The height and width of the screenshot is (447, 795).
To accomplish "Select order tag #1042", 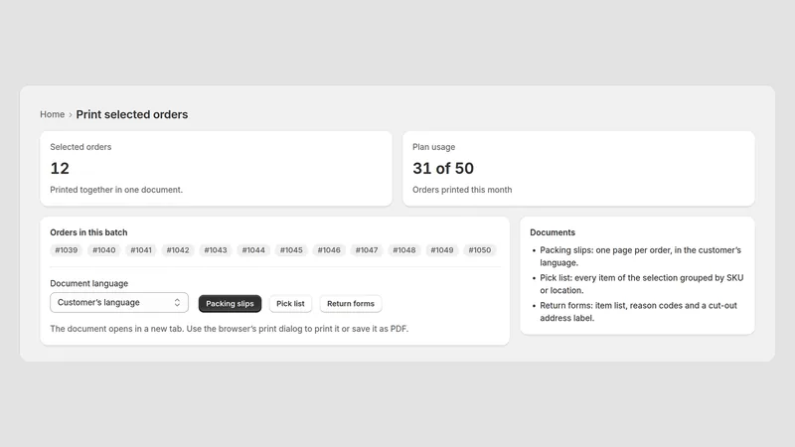I will coord(178,250).
